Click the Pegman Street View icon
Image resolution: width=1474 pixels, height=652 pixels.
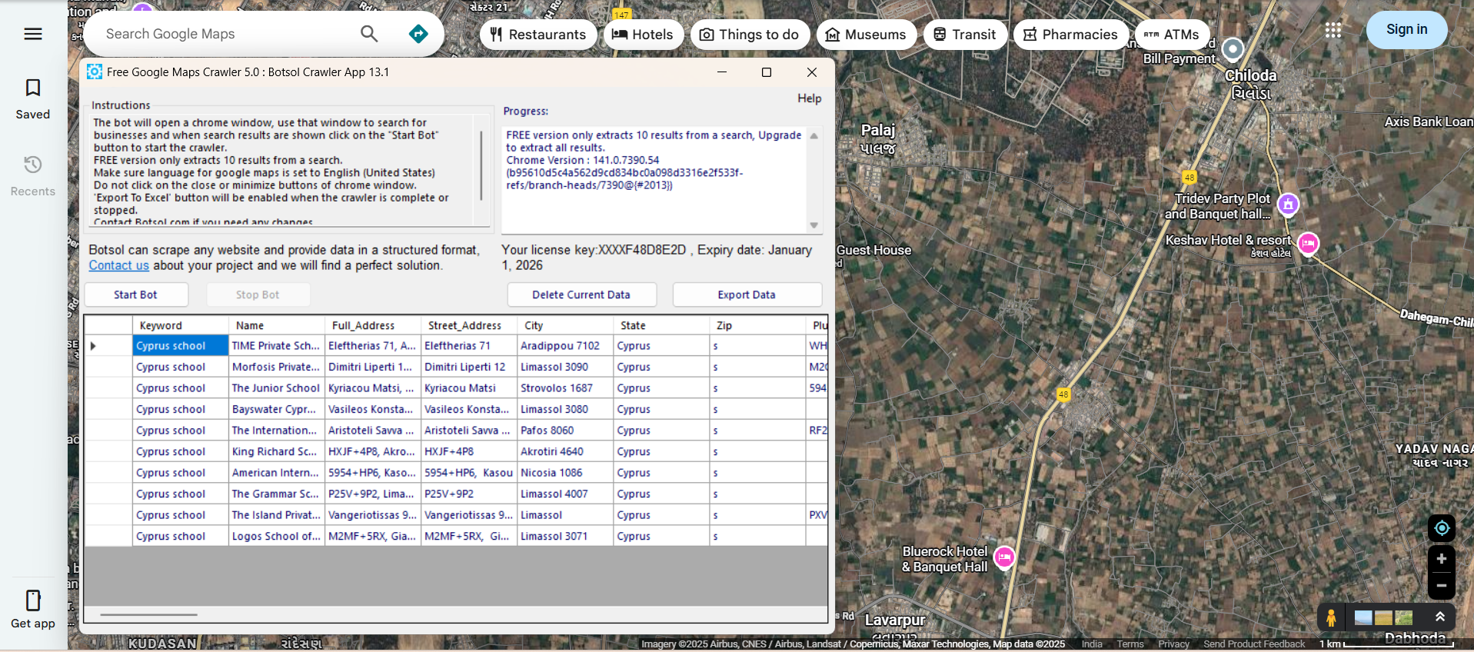(1330, 617)
